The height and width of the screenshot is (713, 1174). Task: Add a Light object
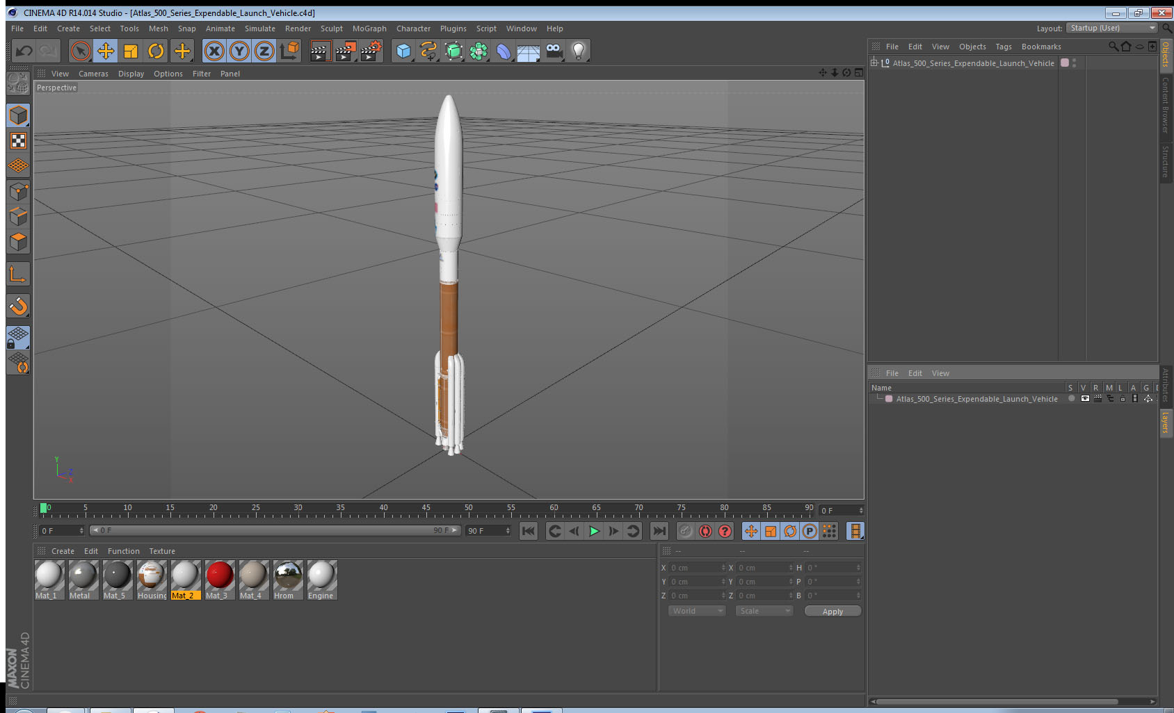579,51
